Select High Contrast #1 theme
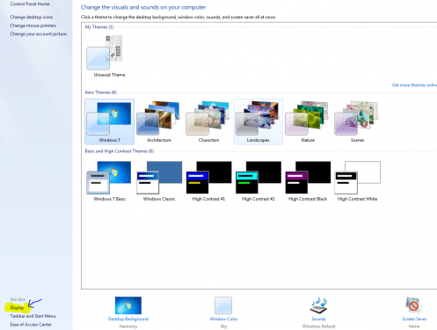This screenshot has height=330, width=437. tap(208, 180)
